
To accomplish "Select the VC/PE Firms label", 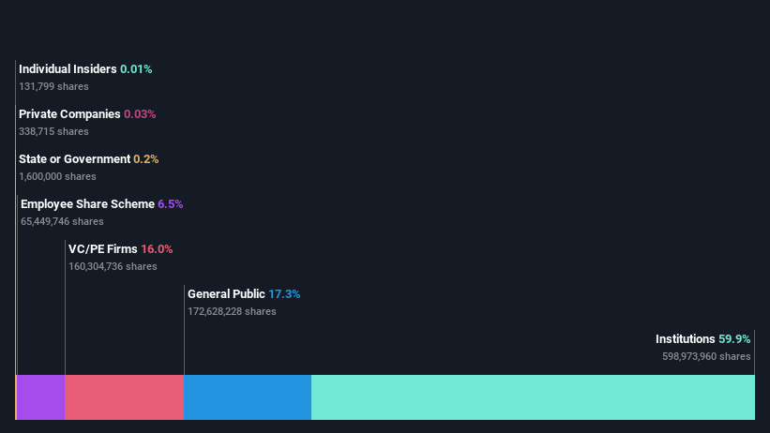I will pos(103,249).
